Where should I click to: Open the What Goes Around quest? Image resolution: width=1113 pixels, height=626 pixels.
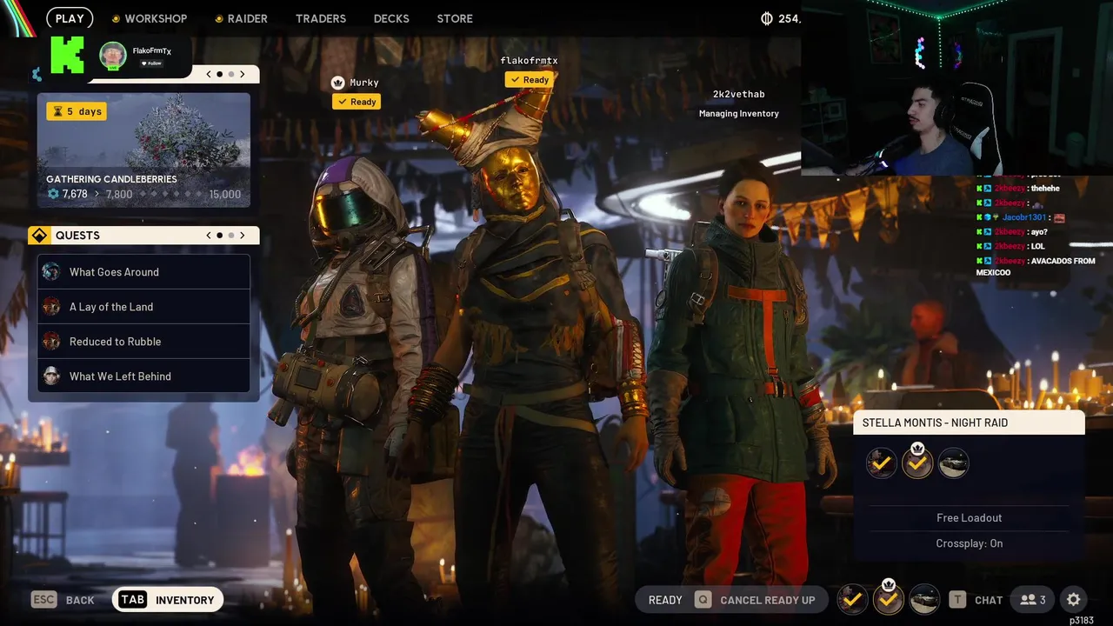click(x=143, y=271)
